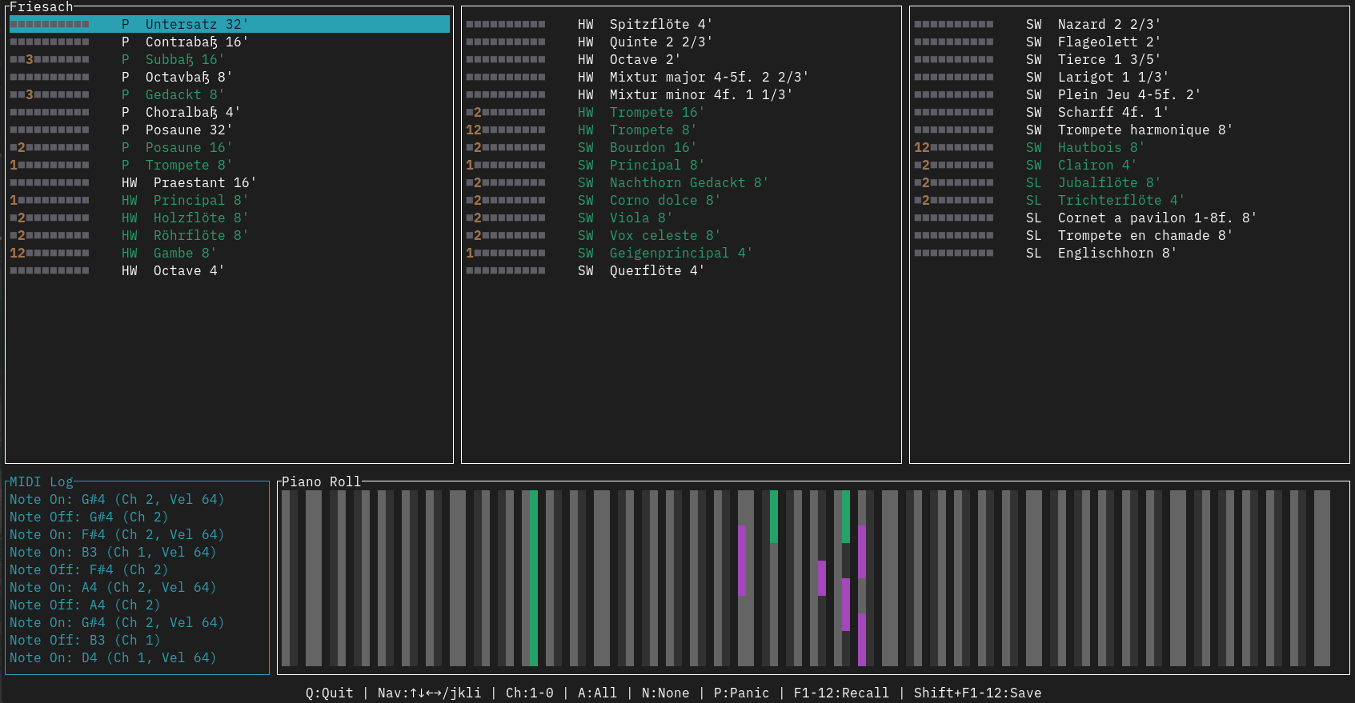Toggle the Subbaß 16' stop

(x=184, y=60)
